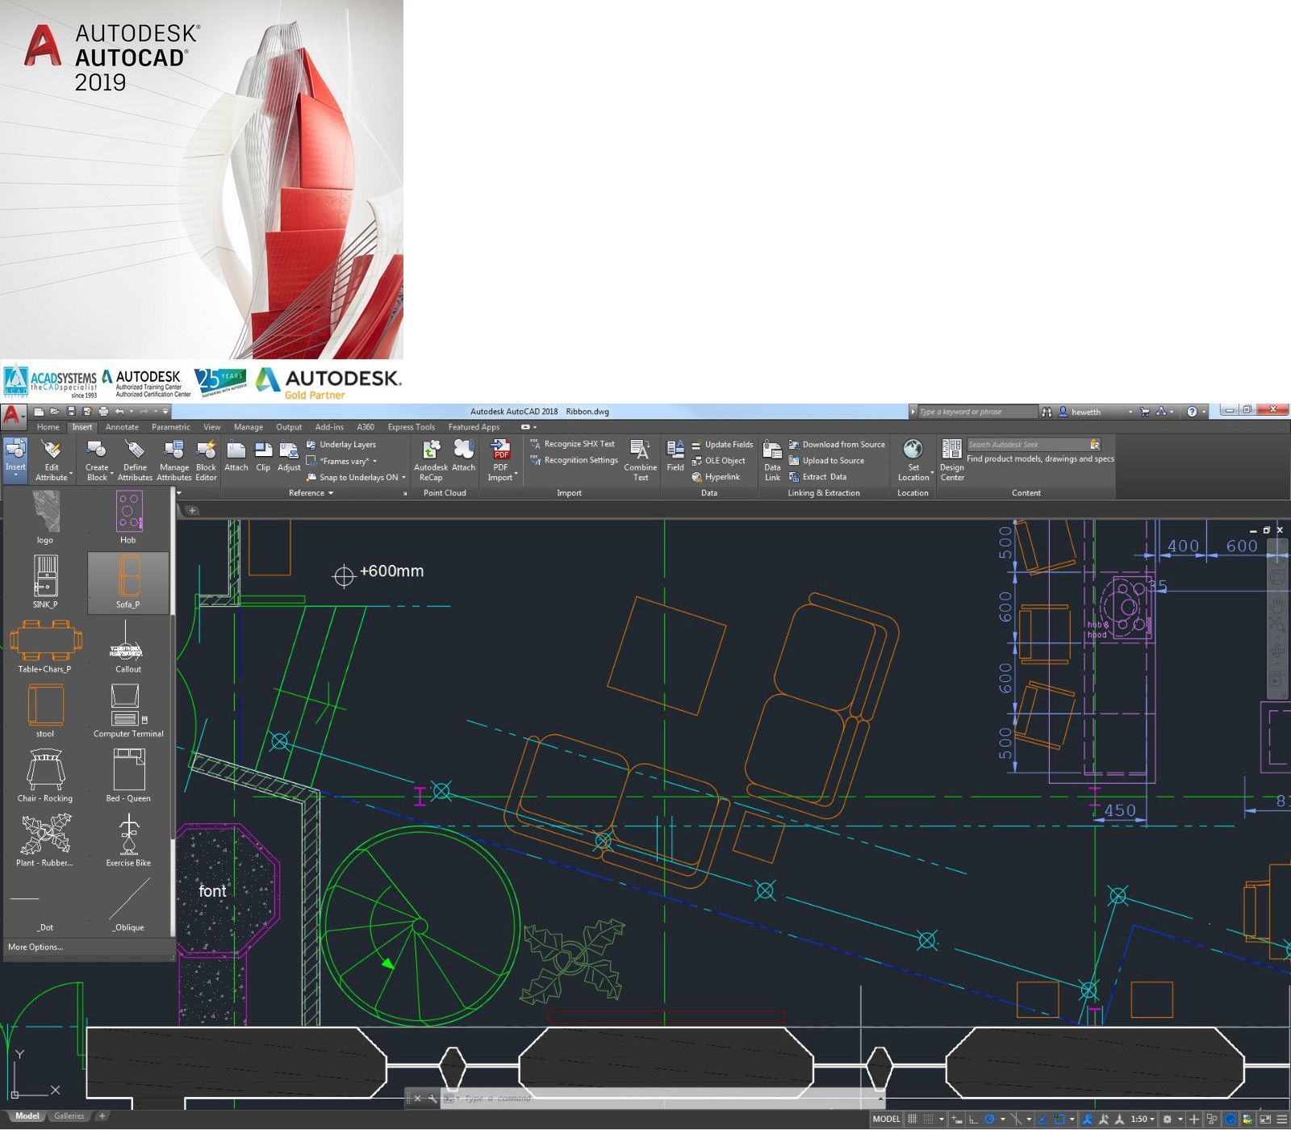
Task: Click the Create Block tool
Action: [x=97, y=459]
